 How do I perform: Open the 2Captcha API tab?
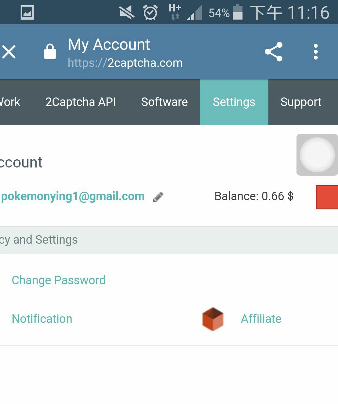(81, 102)
